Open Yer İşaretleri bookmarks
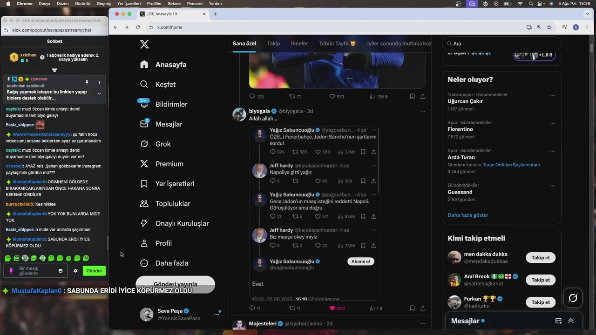This screenshot has height=335, width=596. click(x=167, y=184)
